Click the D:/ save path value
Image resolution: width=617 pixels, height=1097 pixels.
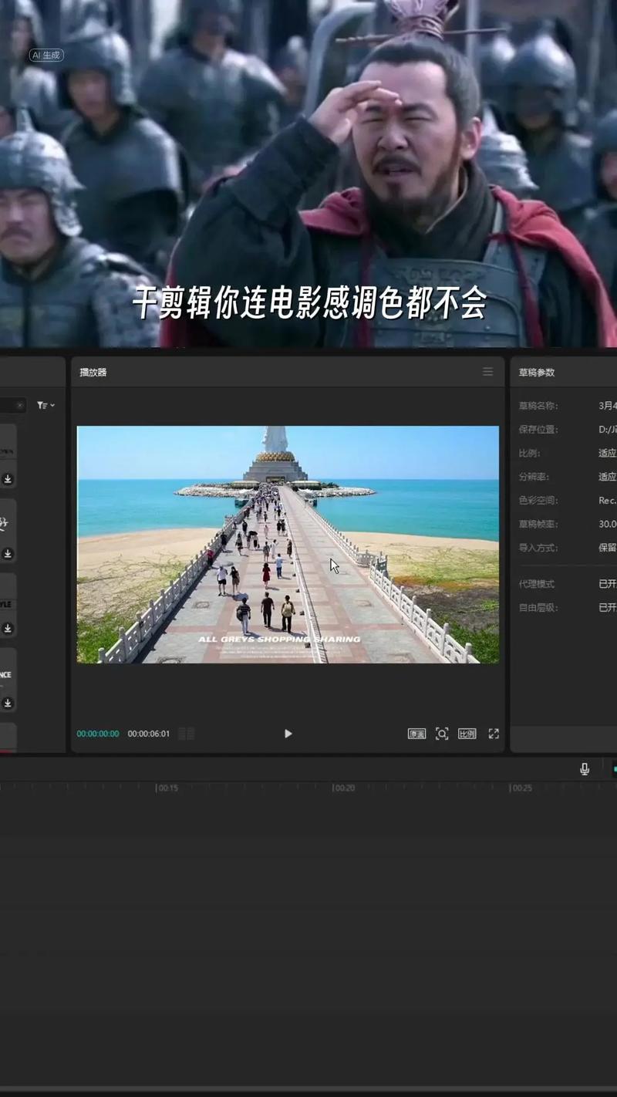[608, 429]
